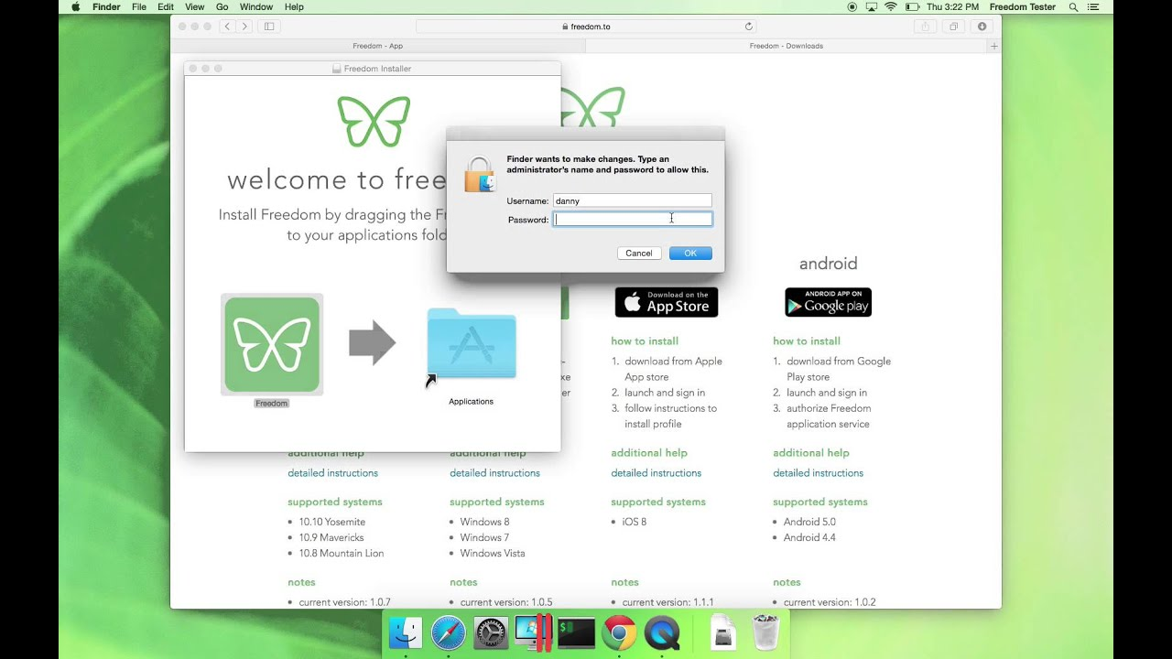
Task: Click the Applications folder shortcut
Action: (471, 344)
